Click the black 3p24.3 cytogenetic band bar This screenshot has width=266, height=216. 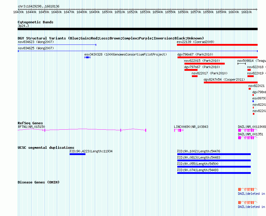coord(137,29)
